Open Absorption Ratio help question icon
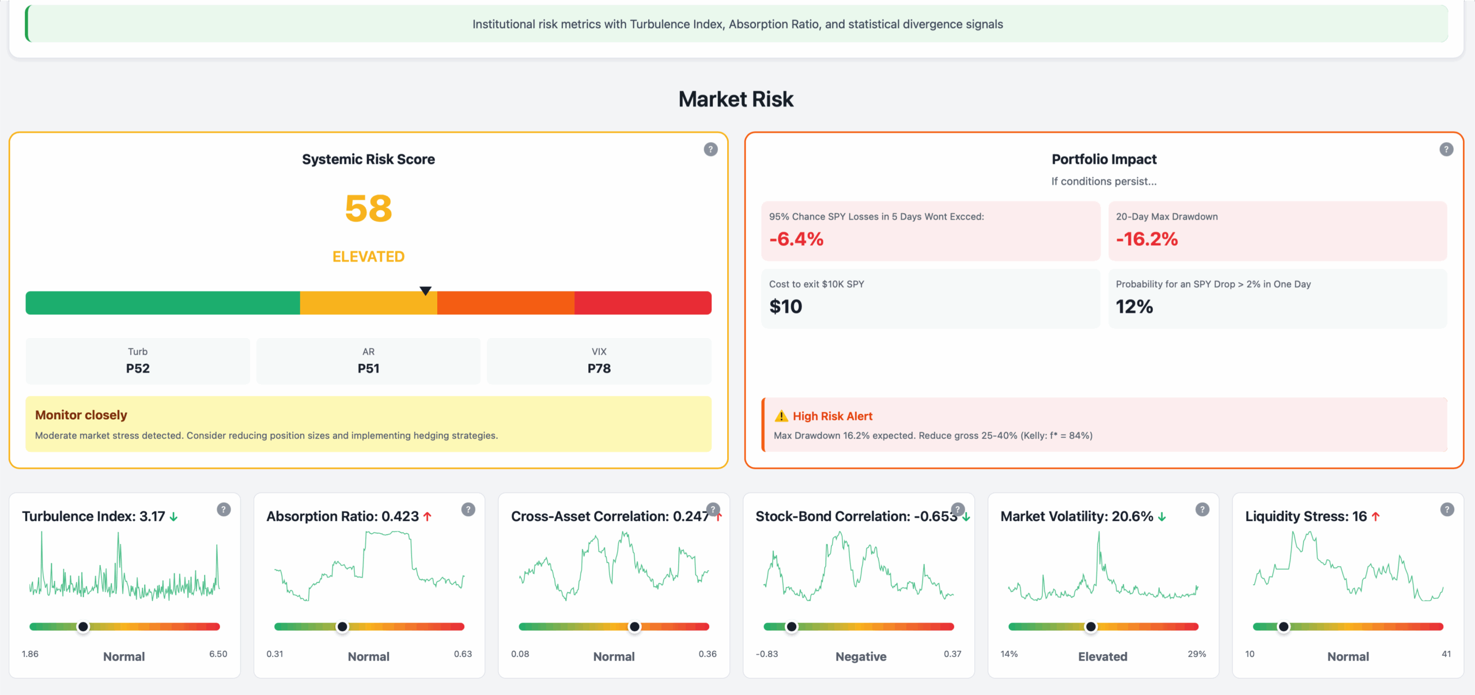The height and width of the screenshot is (695, 1475). tap(468, 510)
